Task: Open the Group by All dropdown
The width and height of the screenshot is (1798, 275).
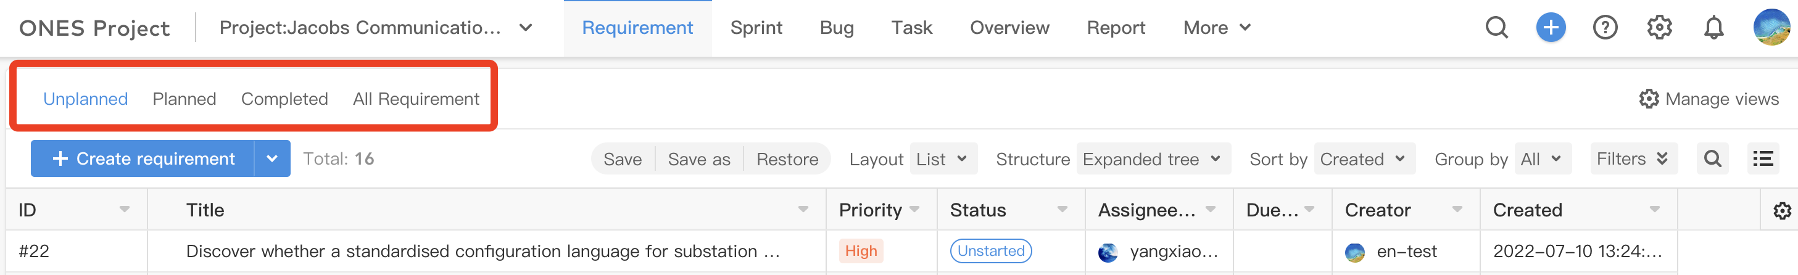Action: [1543, 159]
